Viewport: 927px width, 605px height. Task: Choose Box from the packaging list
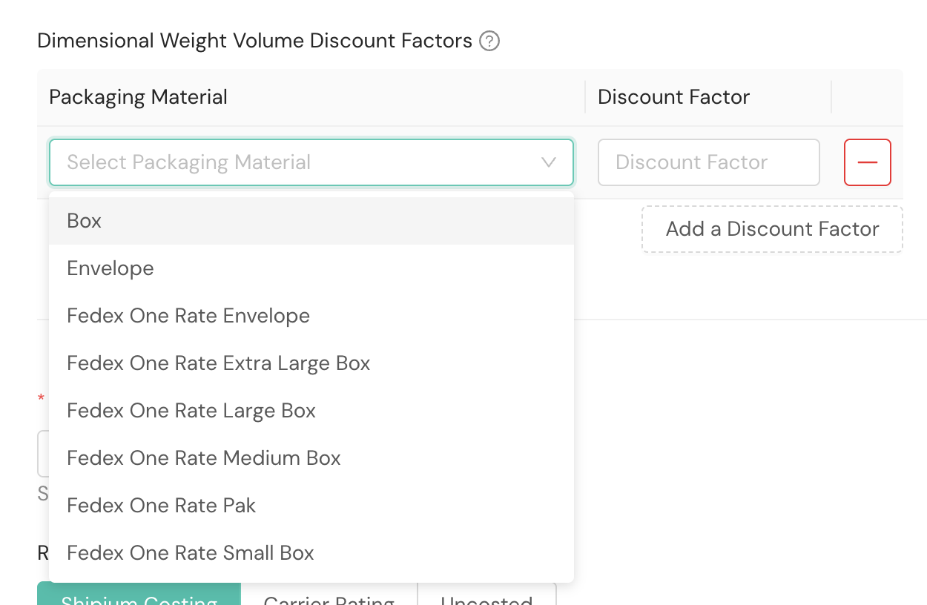click(85, 221)
